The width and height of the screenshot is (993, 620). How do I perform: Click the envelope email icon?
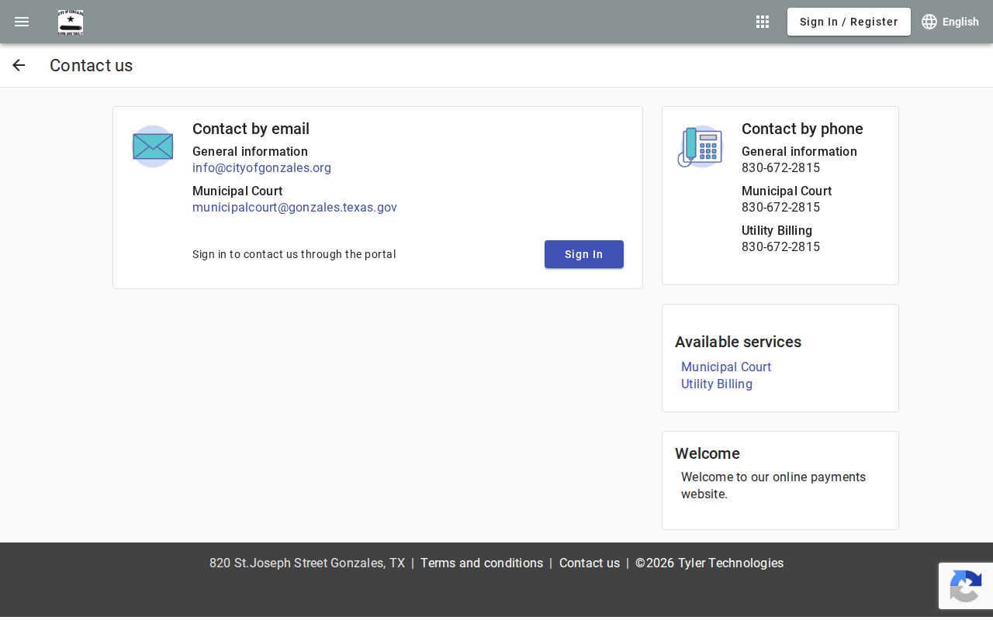point(153,146)
